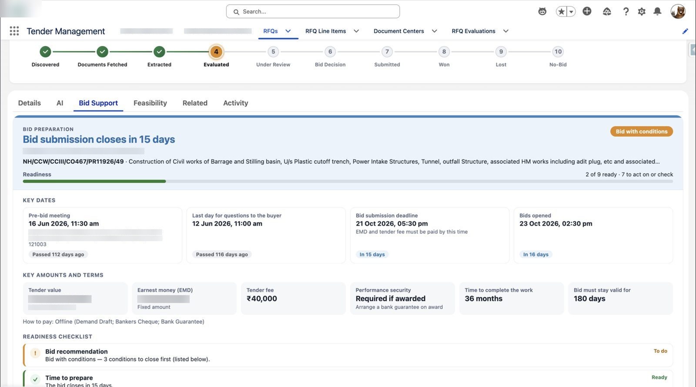
Task: Click the Bid with conditions badge
Action: 642,131
